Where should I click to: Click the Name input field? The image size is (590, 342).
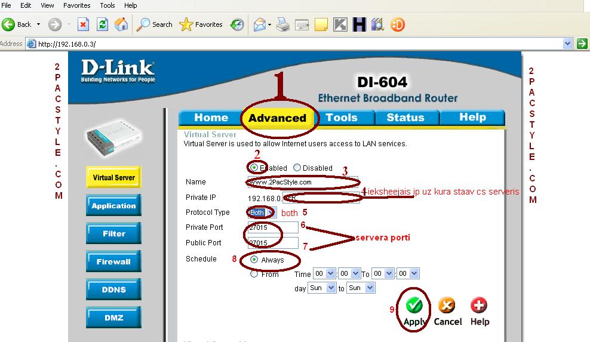pyautogui.click(x=303, y=182)
